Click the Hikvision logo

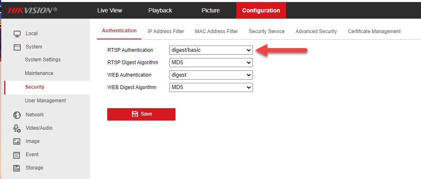coord(32,10)
